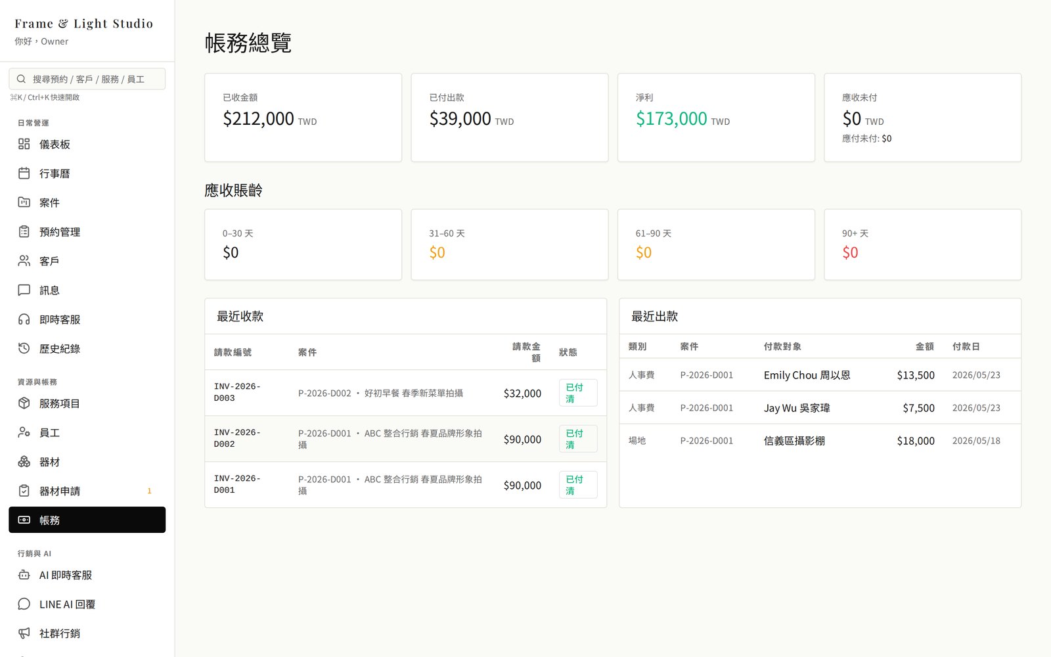Click the 付款日 column header
This screenshot has width=1051, height=657.
tap(966, 346)
